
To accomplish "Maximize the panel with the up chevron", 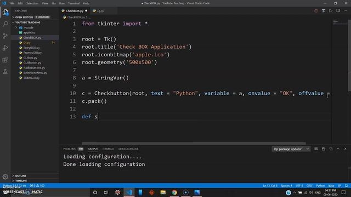I will [338, 149].
